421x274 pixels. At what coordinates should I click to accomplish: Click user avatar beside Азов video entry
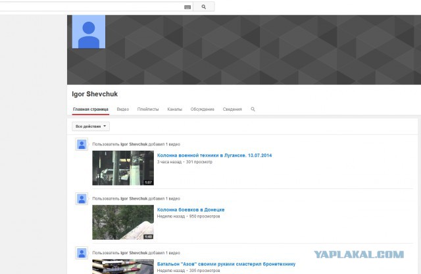(x=82, y=254)
